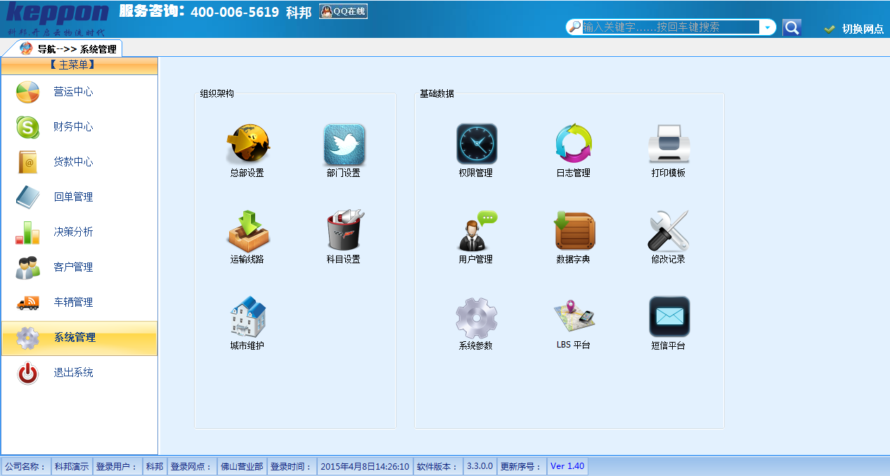Launch 用户管理 agent icon
890x476 pixels.
click(476, 231)
